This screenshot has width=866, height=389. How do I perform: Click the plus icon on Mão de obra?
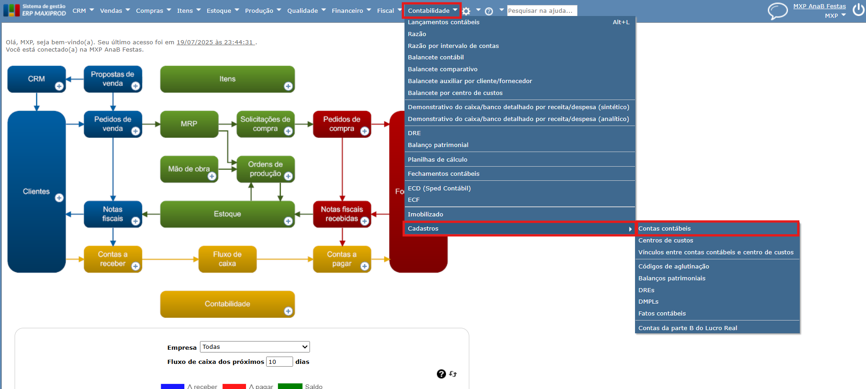212,176
